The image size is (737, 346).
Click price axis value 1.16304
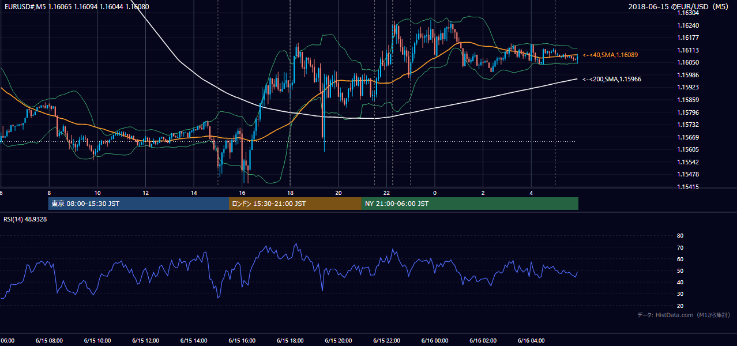coord(689,13)
